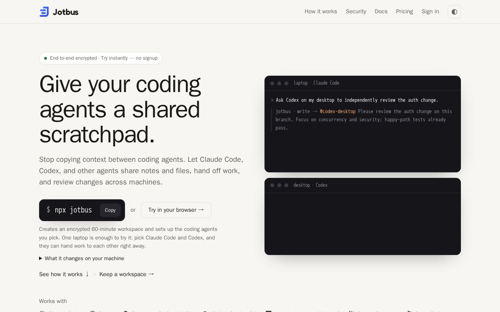This screenshot has width=500, height=312.
Task: Click the main headline 'Give your coding agents'
Action: pyautogui.click(x=120, y=109)
